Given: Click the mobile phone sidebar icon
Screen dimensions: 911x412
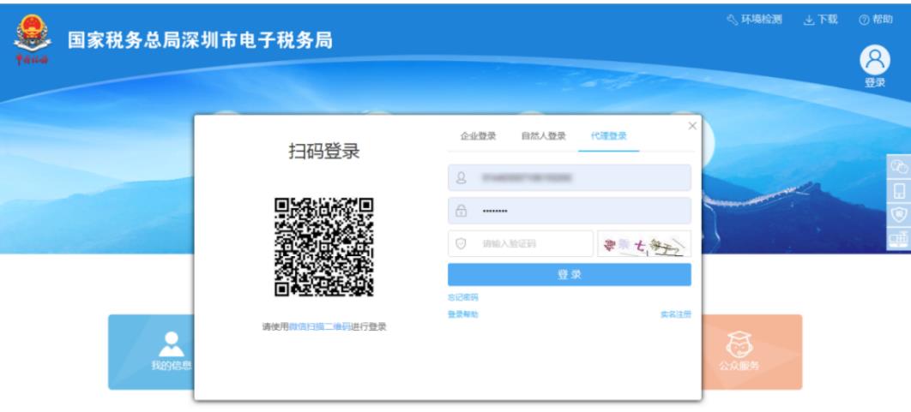Looking at the screenshot, I should point(899,191).
